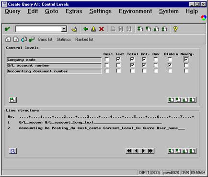Click the icon at the bottom left of Line structure
Viewport: 208px width, 177px height.
pos(13,151)
